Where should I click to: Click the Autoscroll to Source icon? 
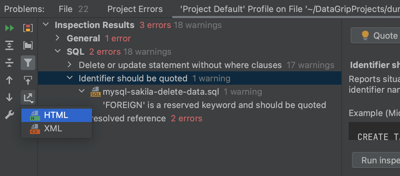[x=28, y=80]
